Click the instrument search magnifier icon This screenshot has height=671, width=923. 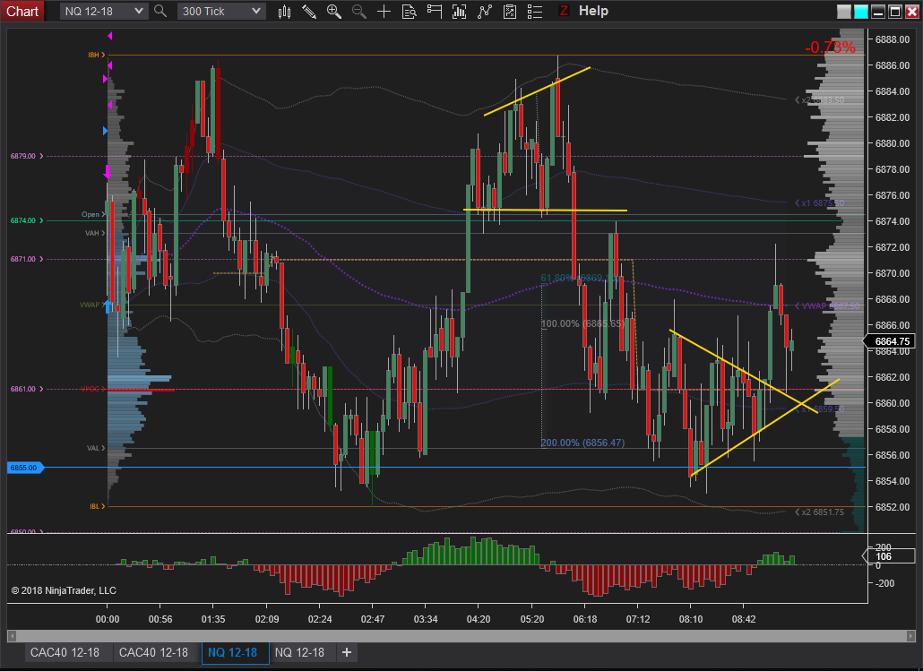pyautogui.click(x=160, y=11)
